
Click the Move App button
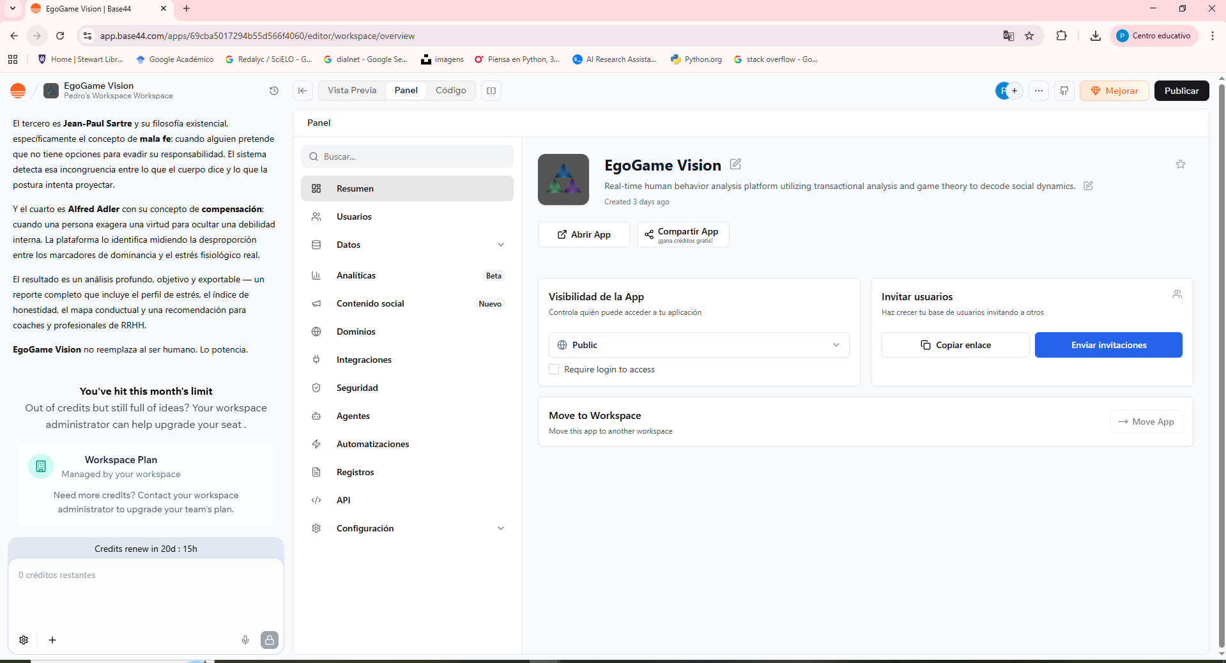pos(1146,422)
